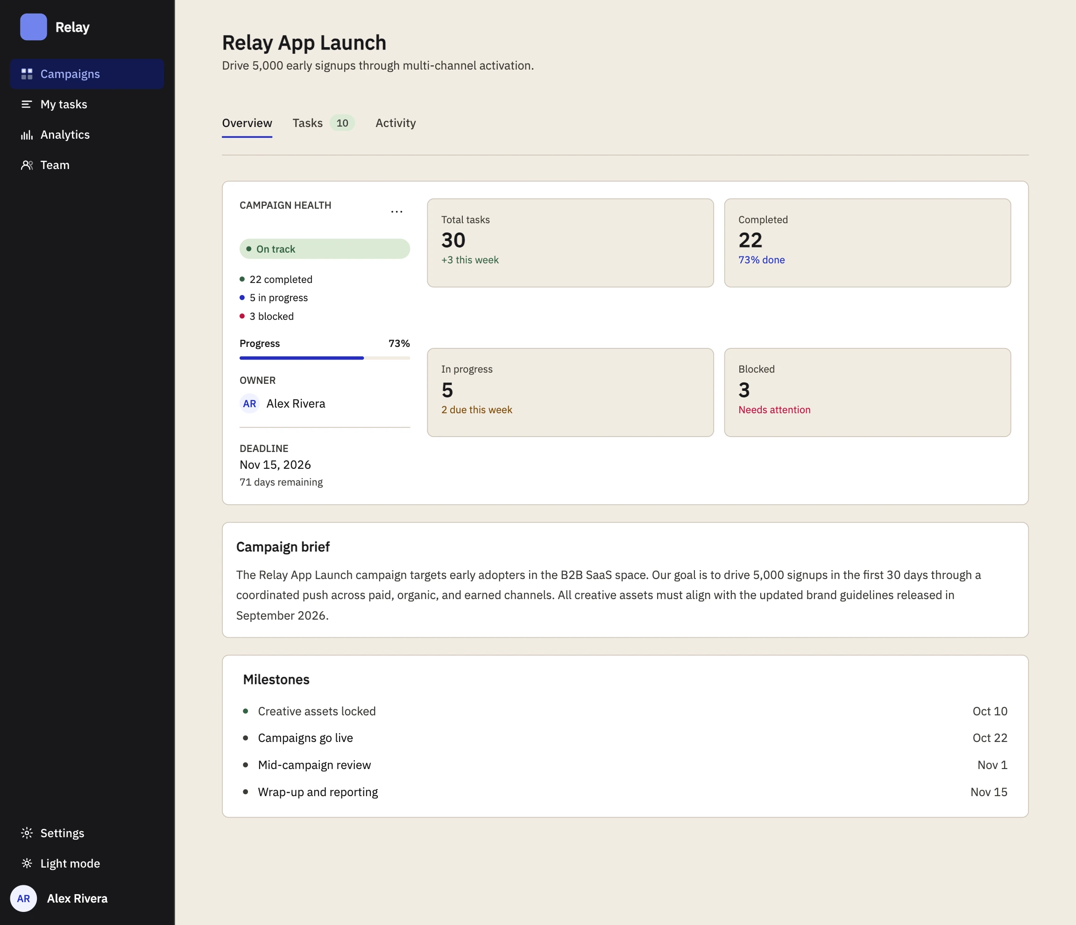1076x925 pixels.
Task: Click the deadline 'Nov 15, 2026'
Action: tap(275, 465)
